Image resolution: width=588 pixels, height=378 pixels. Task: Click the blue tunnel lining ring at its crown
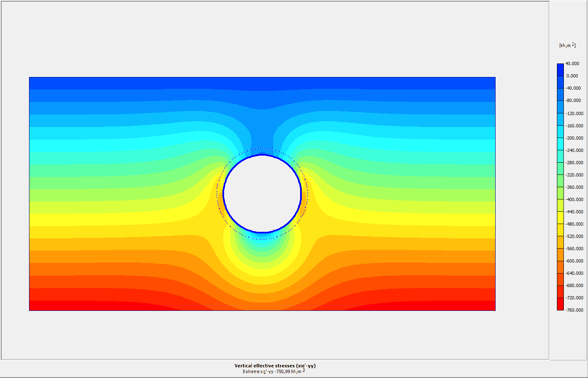262,155
